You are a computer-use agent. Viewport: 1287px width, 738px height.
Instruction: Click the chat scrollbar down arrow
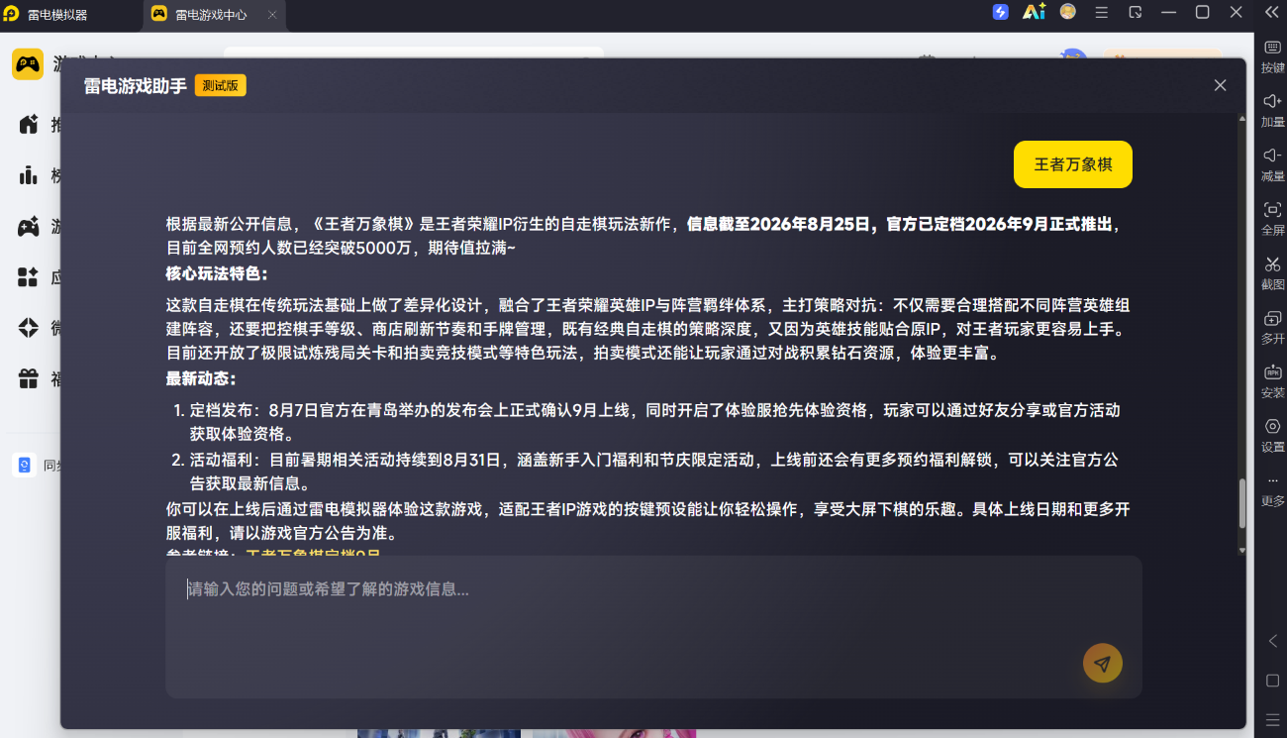[x=1242, y=549]
